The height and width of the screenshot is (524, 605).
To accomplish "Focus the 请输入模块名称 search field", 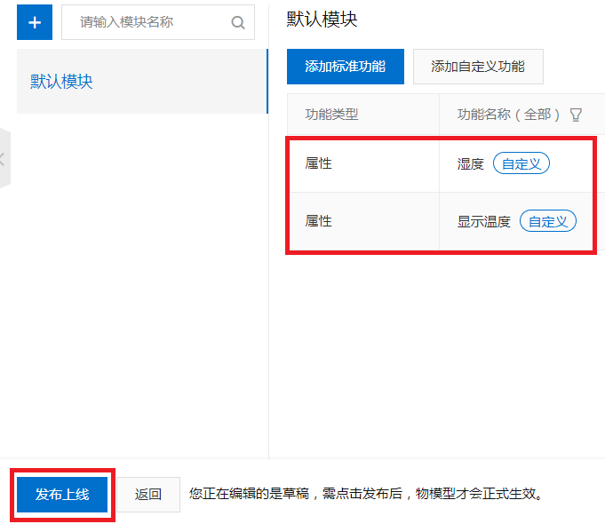I will 147,23.
